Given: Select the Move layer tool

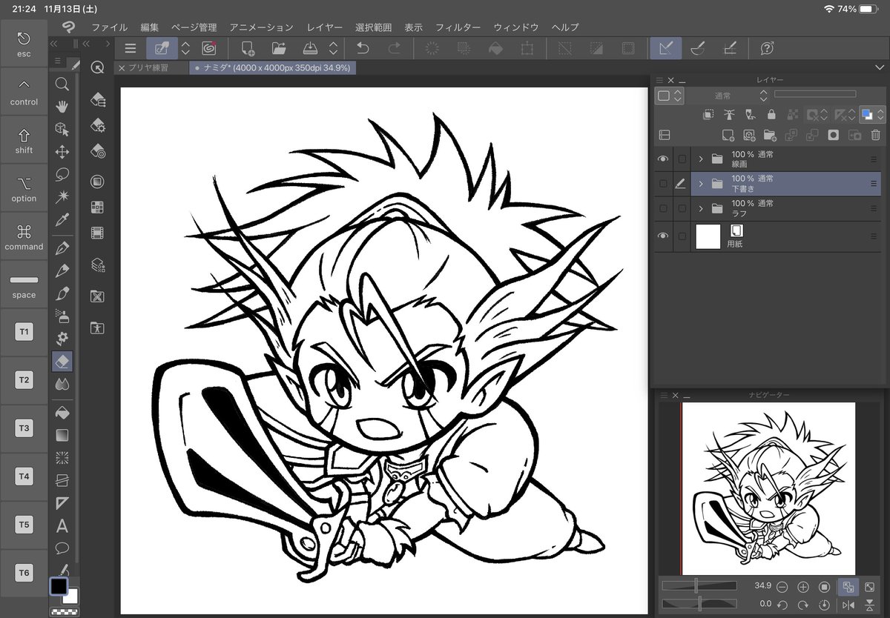Looking at the screenshot, I should (x=62, y=152).
